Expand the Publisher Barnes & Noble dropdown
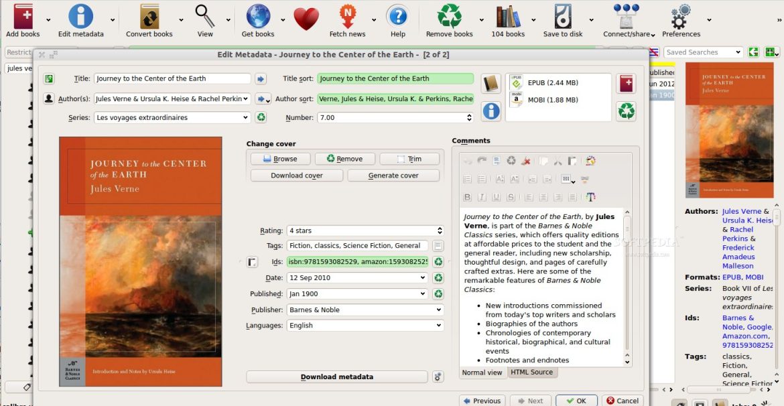Viewport: 784px width, 406px height. pos(439,310)
